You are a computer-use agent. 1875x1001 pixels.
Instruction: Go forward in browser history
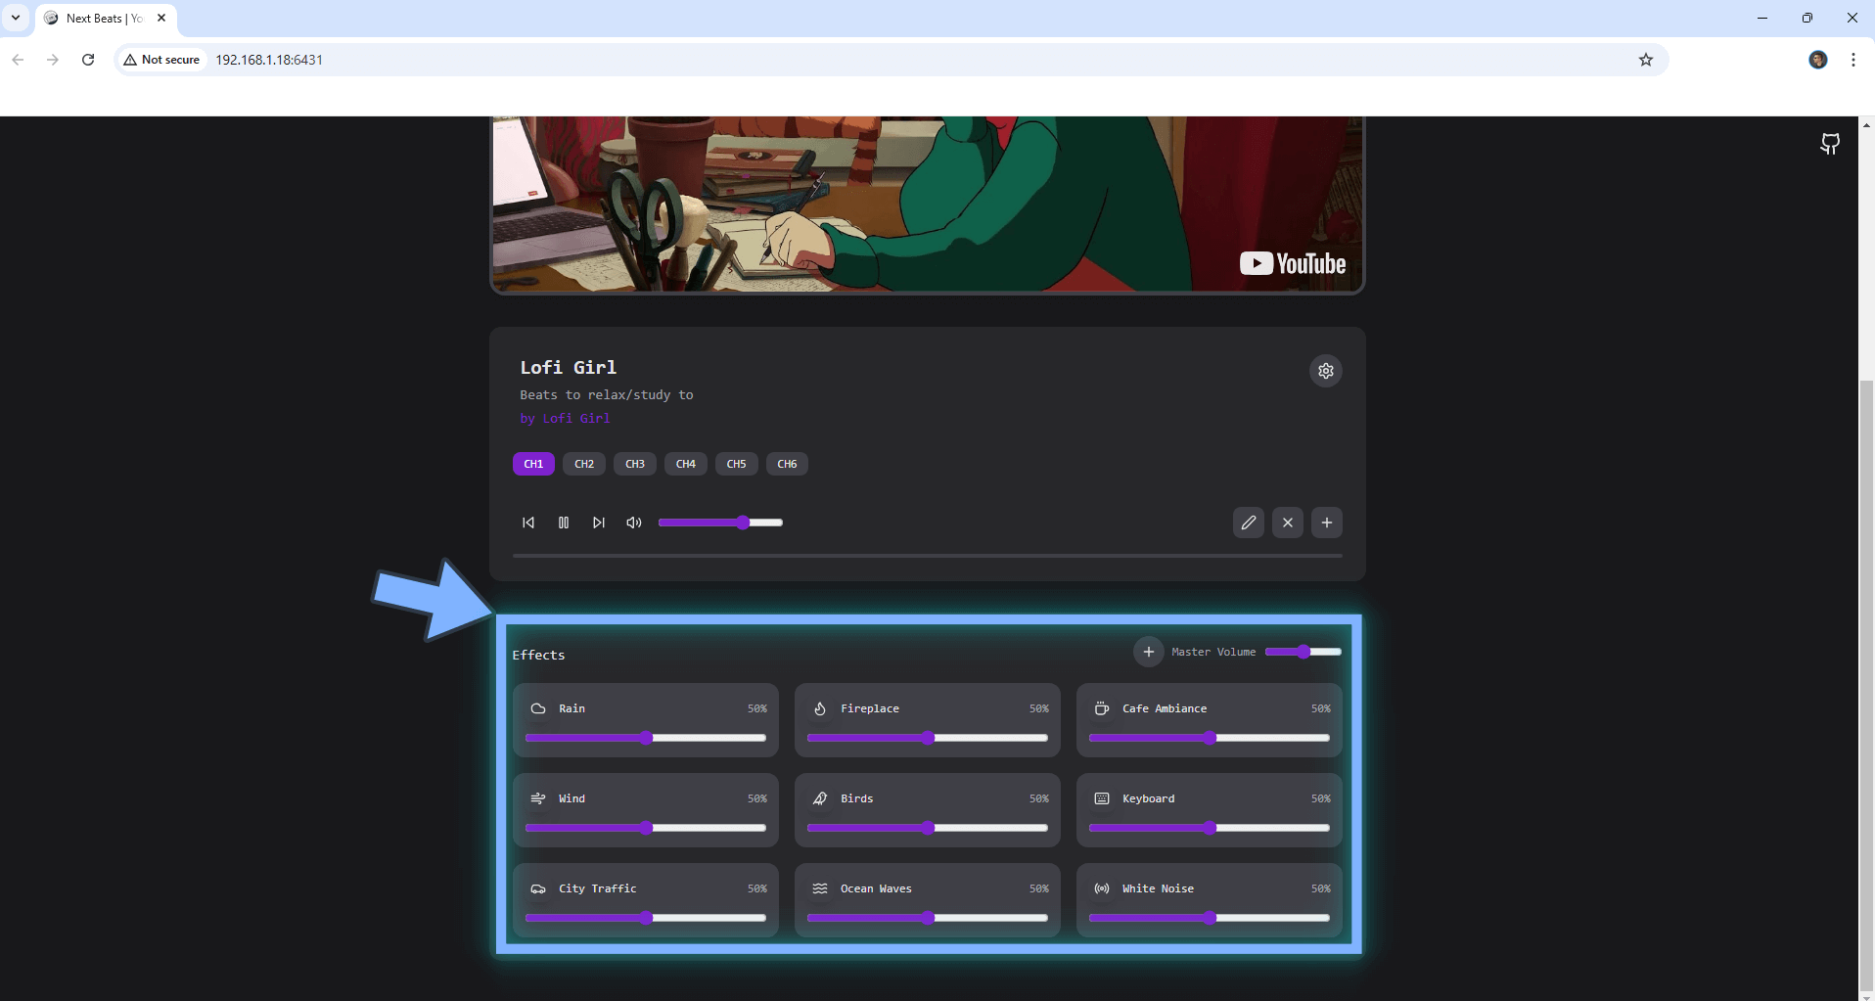coord(53,60)
